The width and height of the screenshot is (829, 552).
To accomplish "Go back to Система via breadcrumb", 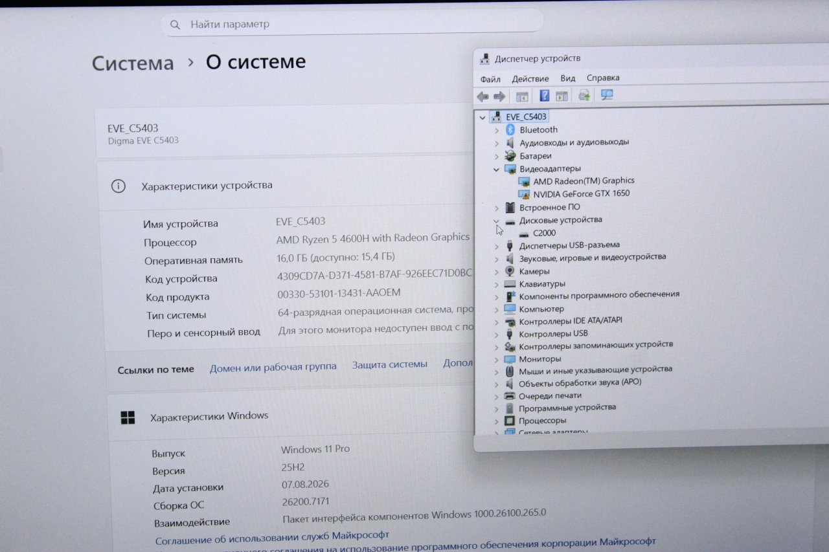I will tap(133, 63).
